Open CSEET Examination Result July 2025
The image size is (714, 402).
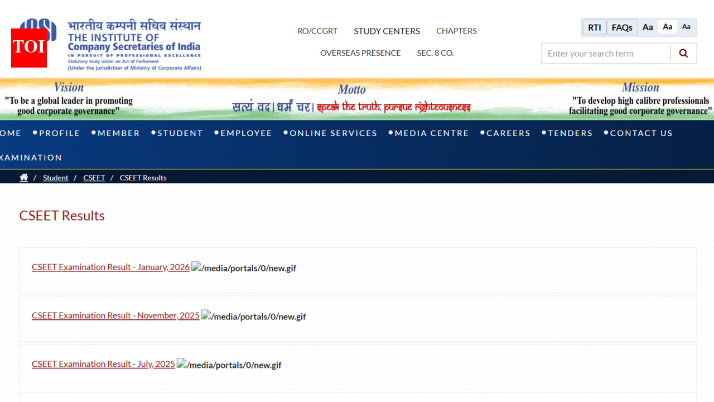click(x=103, y=364)
